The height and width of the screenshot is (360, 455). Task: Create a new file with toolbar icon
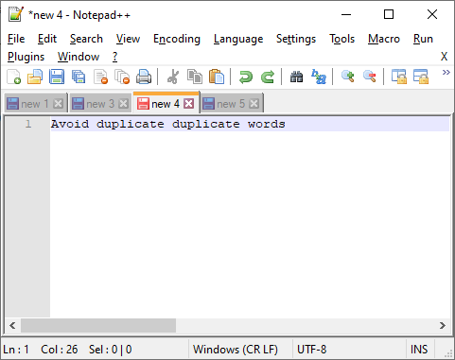[x=14, y=77]
